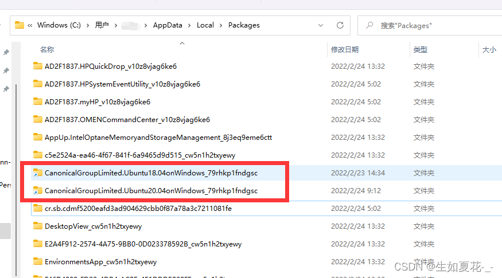Select folder icon of cr.sb.cdmf5200 folder
Screen dimensions: 502x278
(38, 208)
